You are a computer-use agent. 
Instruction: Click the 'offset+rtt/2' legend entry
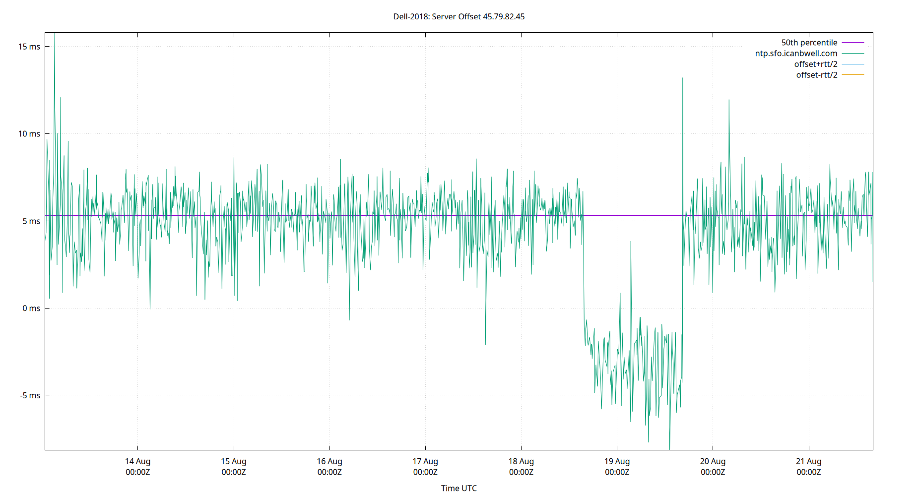815,64
